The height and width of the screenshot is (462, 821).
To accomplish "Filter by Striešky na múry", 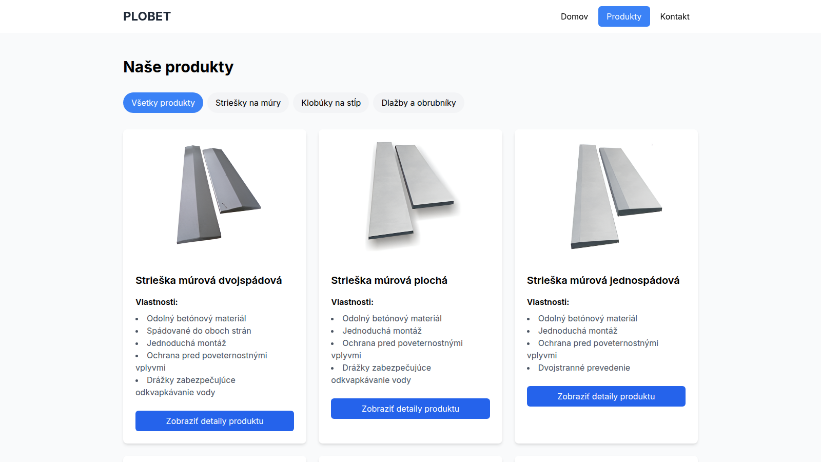I will click(248, 103).
